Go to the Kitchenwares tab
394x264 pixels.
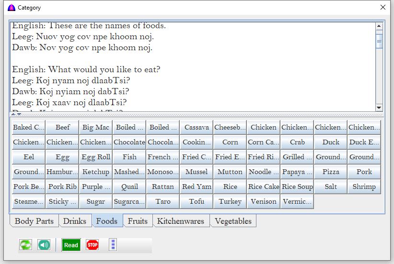click(x=180, y=221)
